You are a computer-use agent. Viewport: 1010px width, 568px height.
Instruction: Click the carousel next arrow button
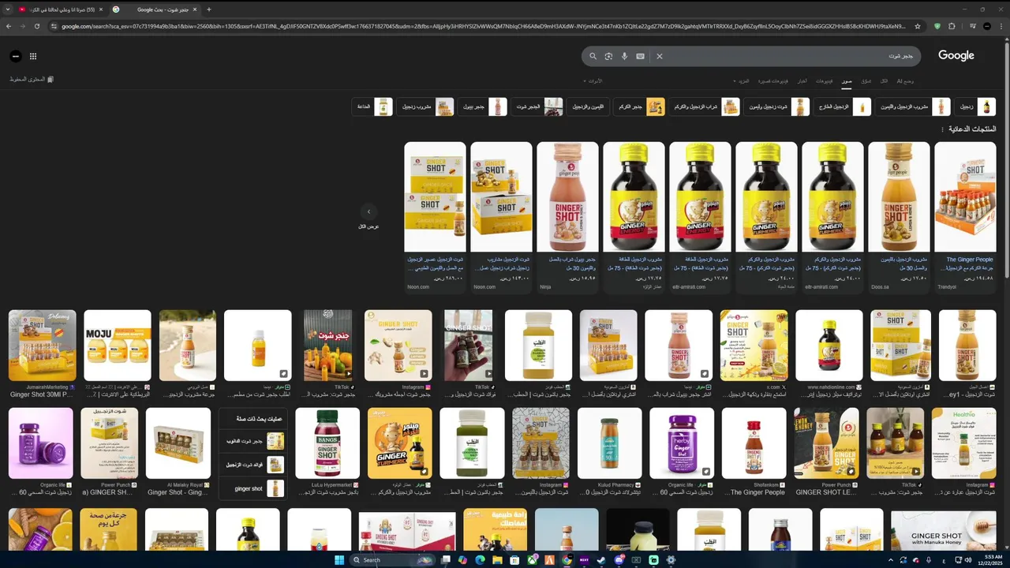[368, 211]
